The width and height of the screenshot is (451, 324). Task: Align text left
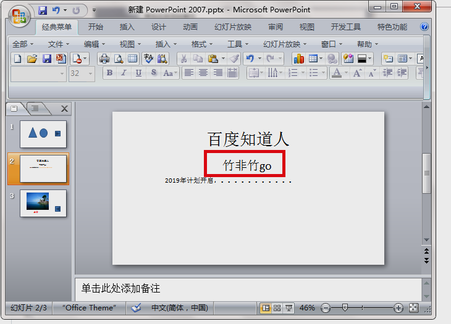pyautogui.click(x=188, y=73)
